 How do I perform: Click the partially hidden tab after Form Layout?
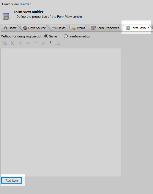coord(153,27)
